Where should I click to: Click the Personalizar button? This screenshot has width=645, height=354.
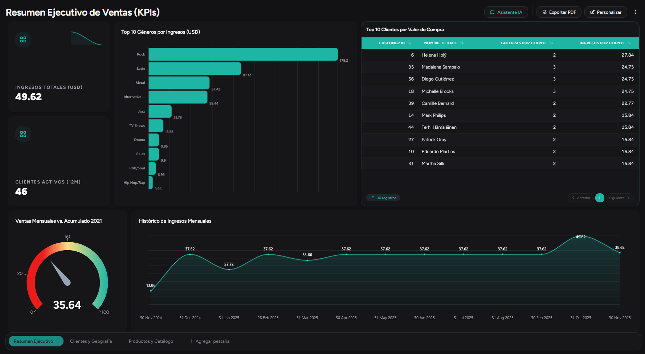click(x=606, y=12)
